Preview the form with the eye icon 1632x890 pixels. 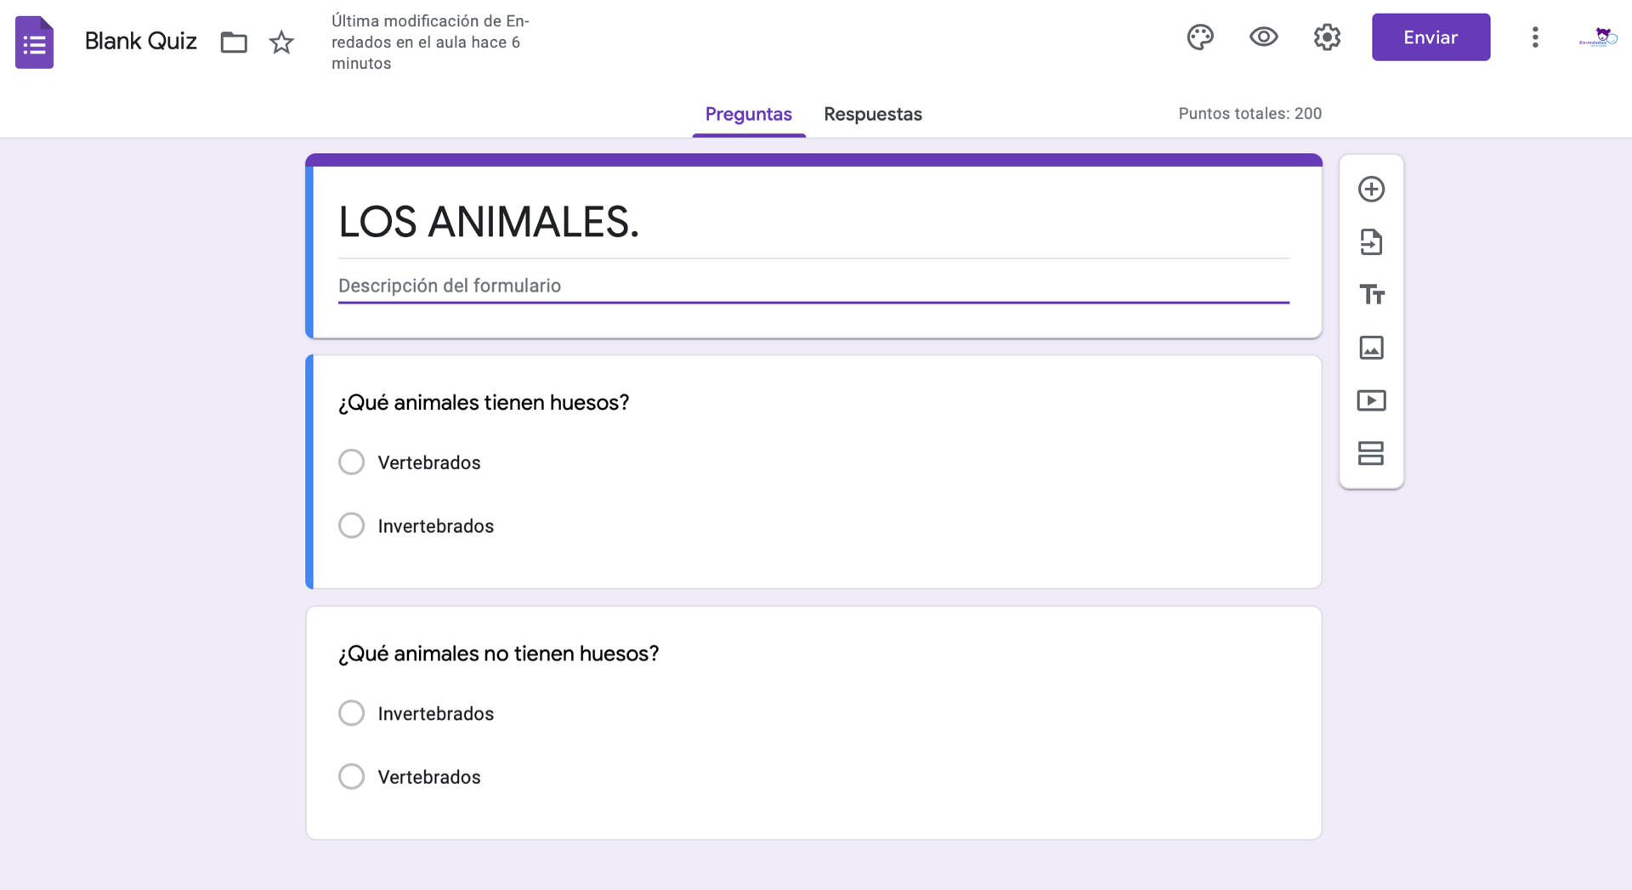(1263, 37)
